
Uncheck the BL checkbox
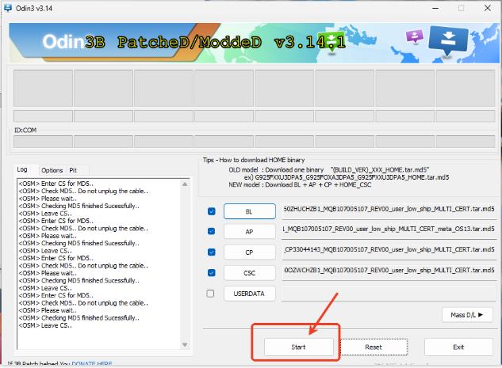pos(211,211)
